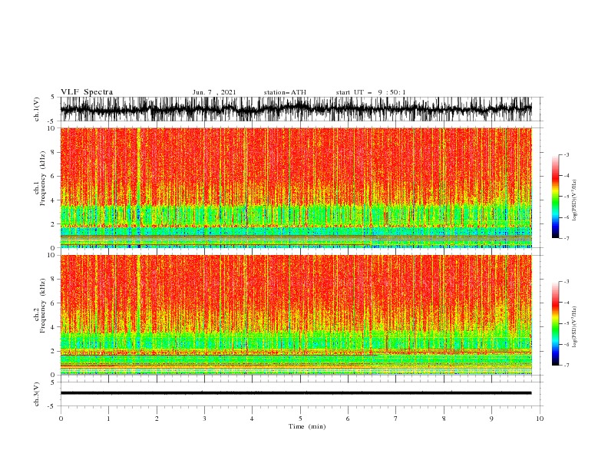608x470 pixels.
Task: Click the "2" kHz tick of ch.2 spectrogram
Action: pyautogui.click(x=54, y=351)
